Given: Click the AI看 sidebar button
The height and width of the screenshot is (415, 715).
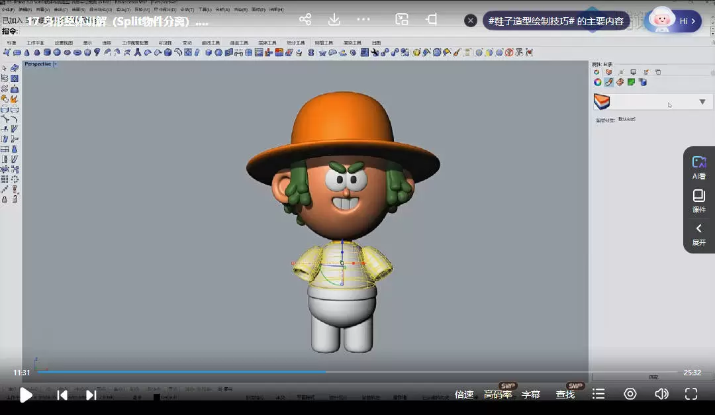Looking at the screenshot, I should [699, 168].
